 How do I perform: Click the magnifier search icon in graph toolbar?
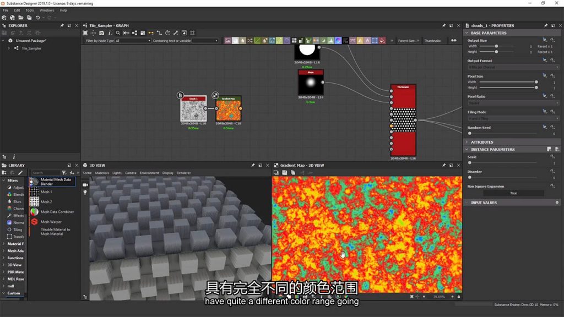click(x=118, y=33)
